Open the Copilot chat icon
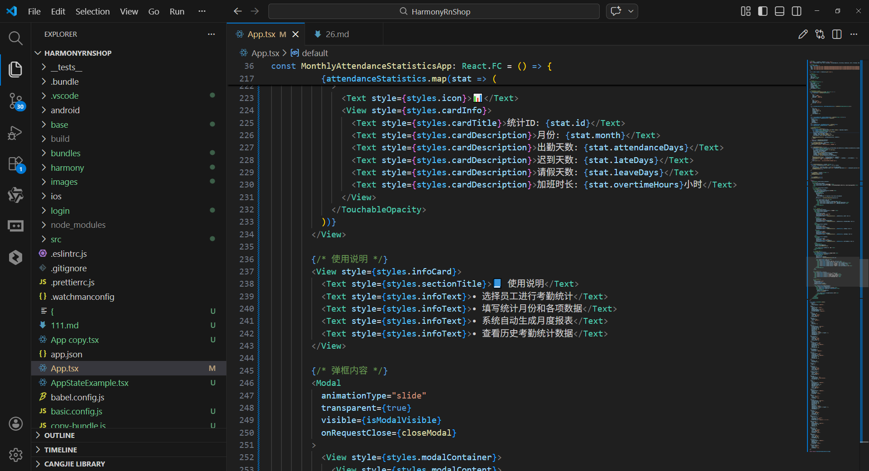869x471 pixels. click(616, 11)
